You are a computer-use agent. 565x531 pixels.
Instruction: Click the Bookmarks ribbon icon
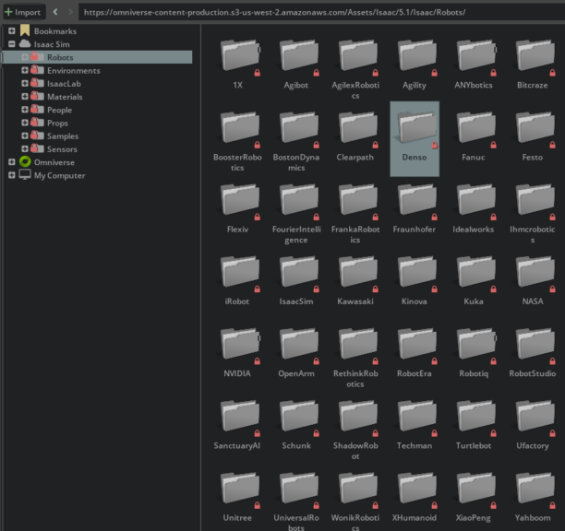point(25,31)
